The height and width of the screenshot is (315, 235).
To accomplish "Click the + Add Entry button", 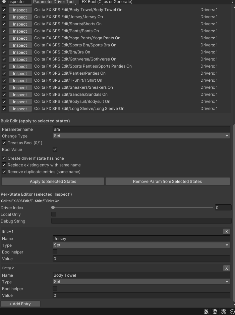I will coord(20,304).
